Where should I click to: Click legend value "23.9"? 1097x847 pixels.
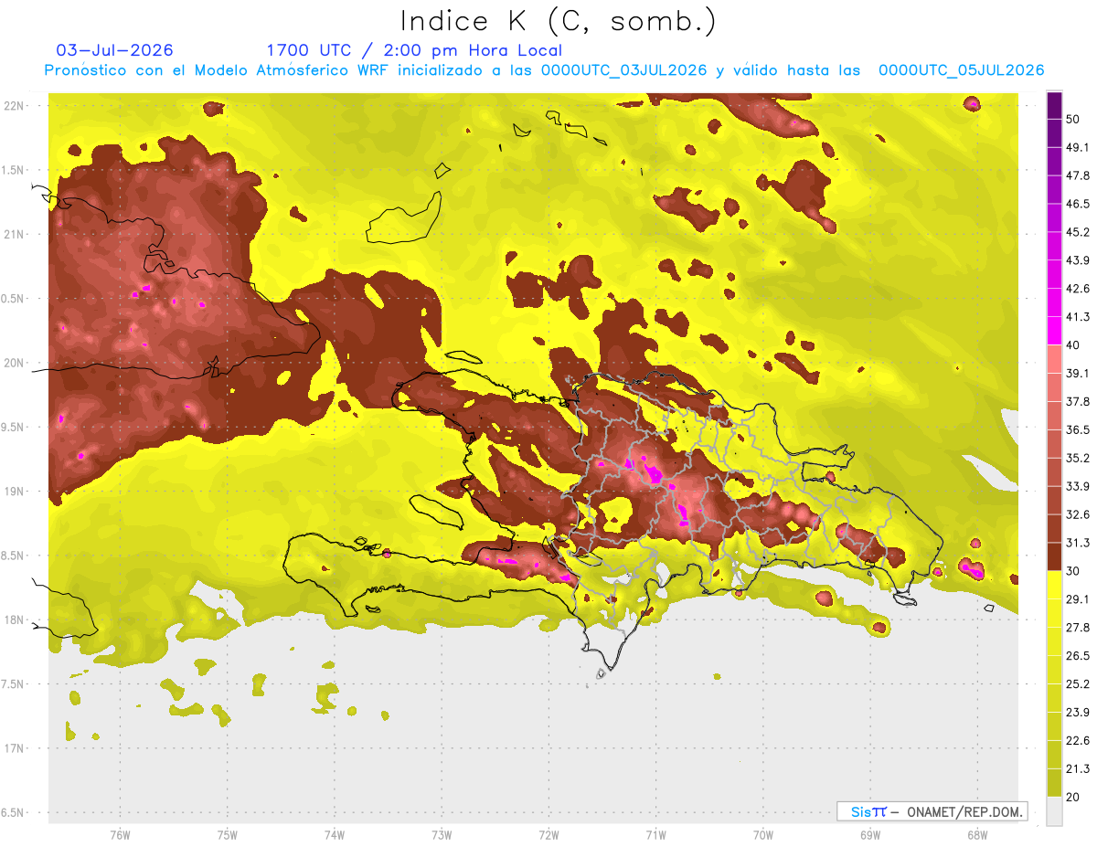pyautogui.click(x=1077, y=713)
